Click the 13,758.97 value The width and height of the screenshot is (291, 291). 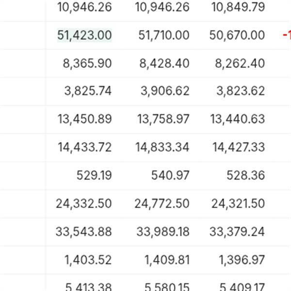click(x=163, y=119)
